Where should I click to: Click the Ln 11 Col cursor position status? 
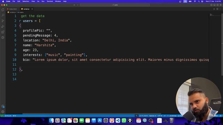[143, 116]
